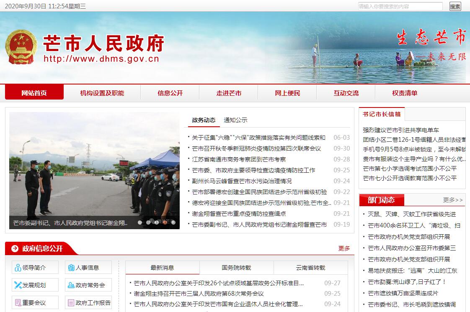Go to 网站首页 in navigation
Image resolution: width=470 pixels, height=312 pixels.
coord(34,93)
